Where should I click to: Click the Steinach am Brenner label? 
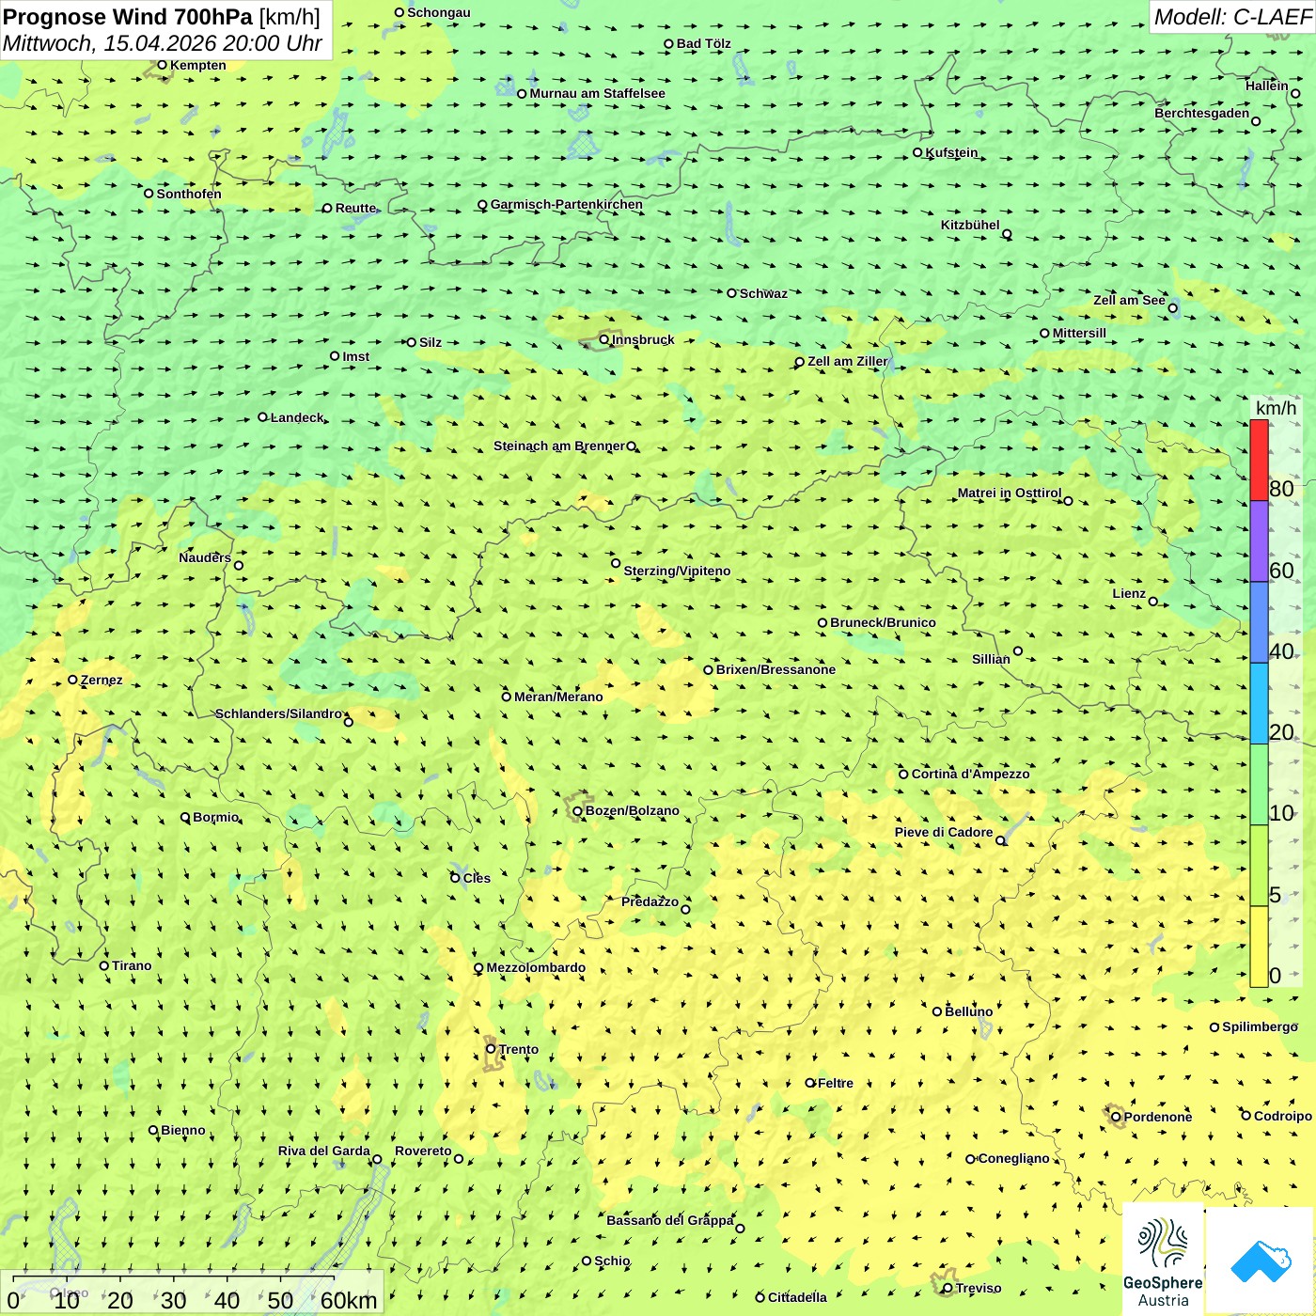coord(558,446)
